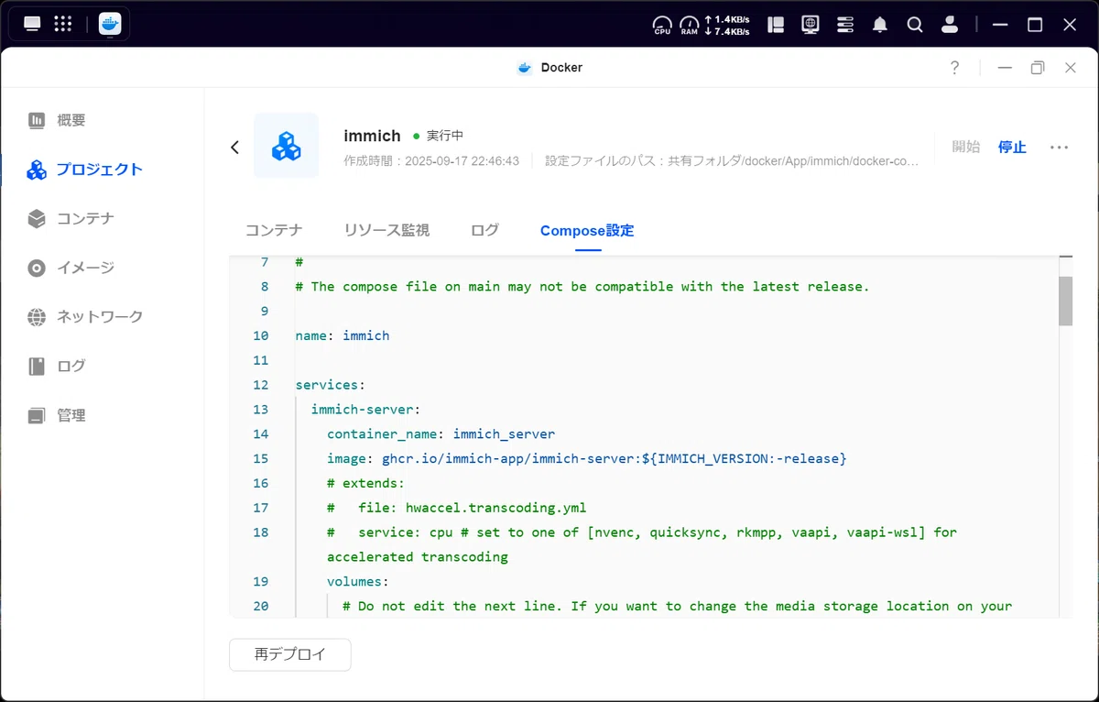1099x702 pixels.
Task: Click line number 10 in gutter
Action: click(260, 335)
